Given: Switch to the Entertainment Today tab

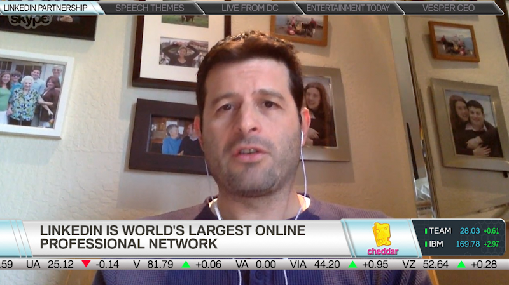Looking at the screenshot, I should (x=348, y=8).
